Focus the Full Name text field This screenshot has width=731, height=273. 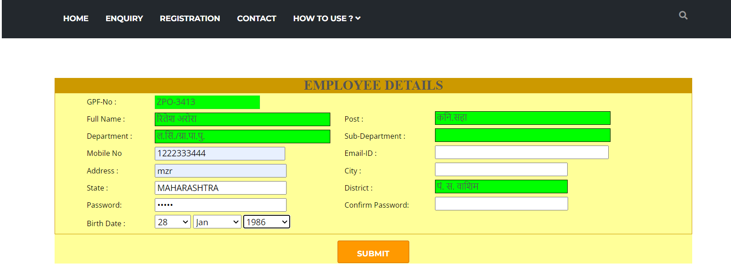(242, 119)
